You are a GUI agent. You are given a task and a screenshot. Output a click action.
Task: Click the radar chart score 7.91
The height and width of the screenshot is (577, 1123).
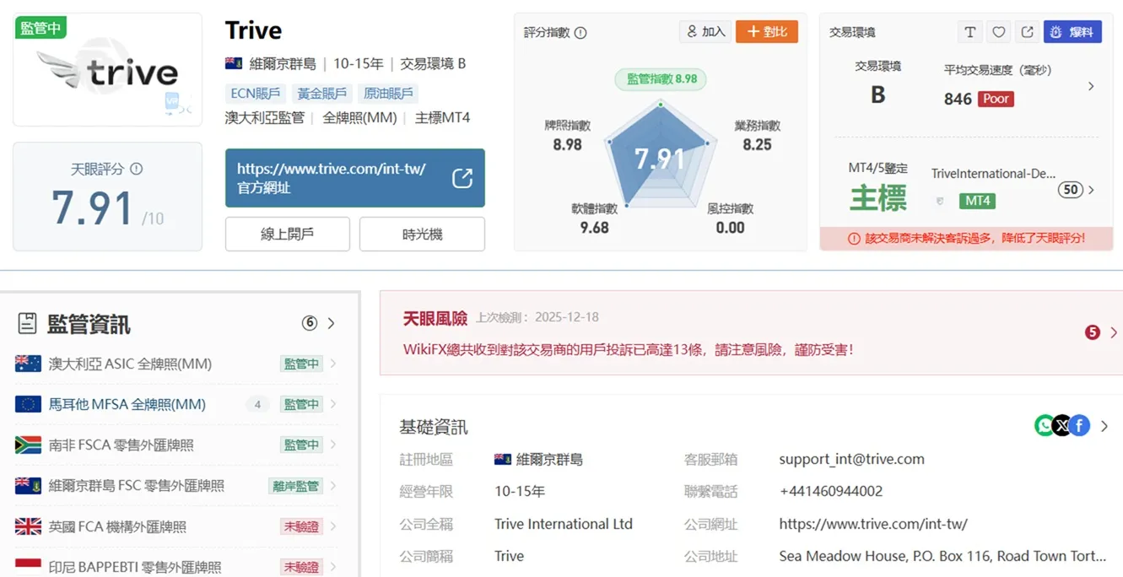[660, 159]
